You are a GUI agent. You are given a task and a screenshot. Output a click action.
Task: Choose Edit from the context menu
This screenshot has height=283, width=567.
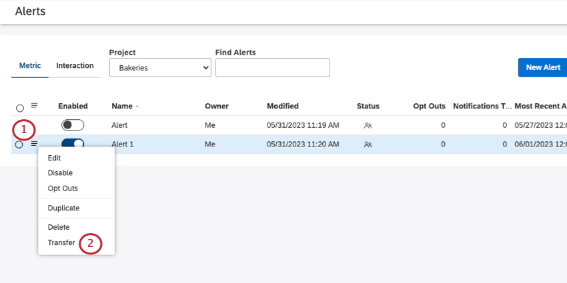click(x=55, y=158)
